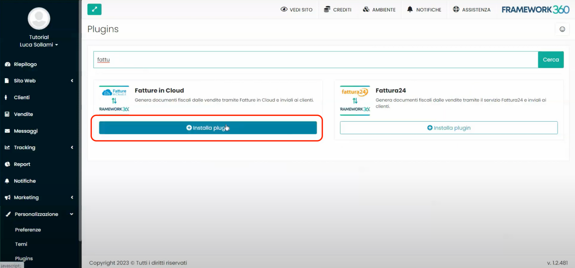Open Messaggi from the sidebar
This screenshot has width=575, height=268.
(x=26, y=131)
